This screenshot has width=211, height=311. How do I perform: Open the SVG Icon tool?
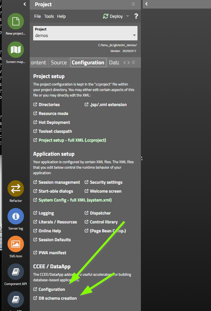[15, 244]
